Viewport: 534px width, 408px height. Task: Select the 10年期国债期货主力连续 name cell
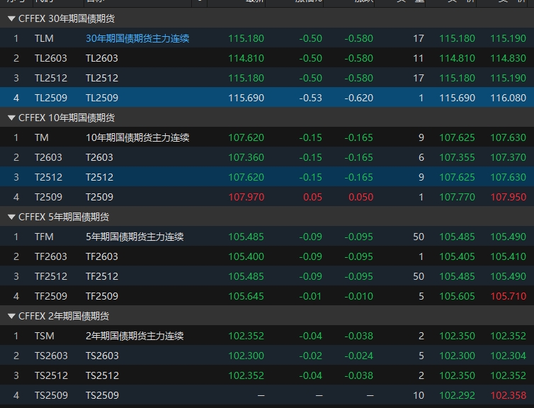click(137, 137)
